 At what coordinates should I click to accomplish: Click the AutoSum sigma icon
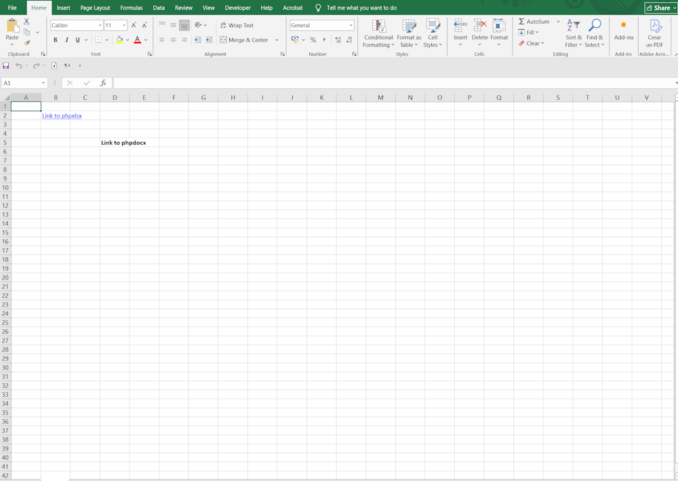click(x=521, y=22)
